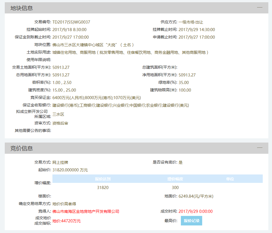The height and width of the screenshot is (233, 272).
Task: Select the 竞买保证金 amount text
Action: pyautogui.click(x=97, y=98)
